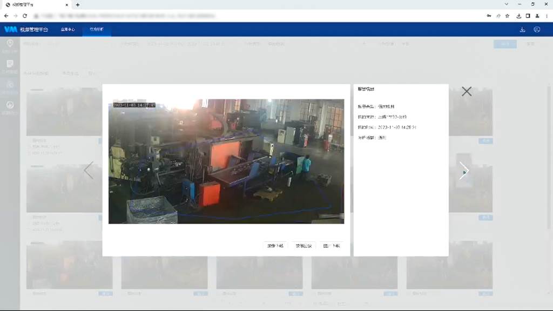Image resolution: width=553 pixels, height=311 pixels.
Task: Click the factory snapshot image
Action: click(x=226, y=161)
